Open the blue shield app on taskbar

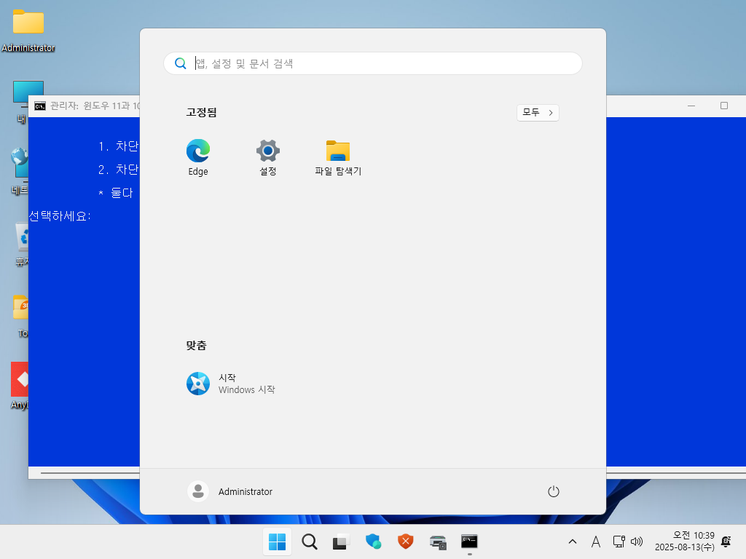(374, 542)
